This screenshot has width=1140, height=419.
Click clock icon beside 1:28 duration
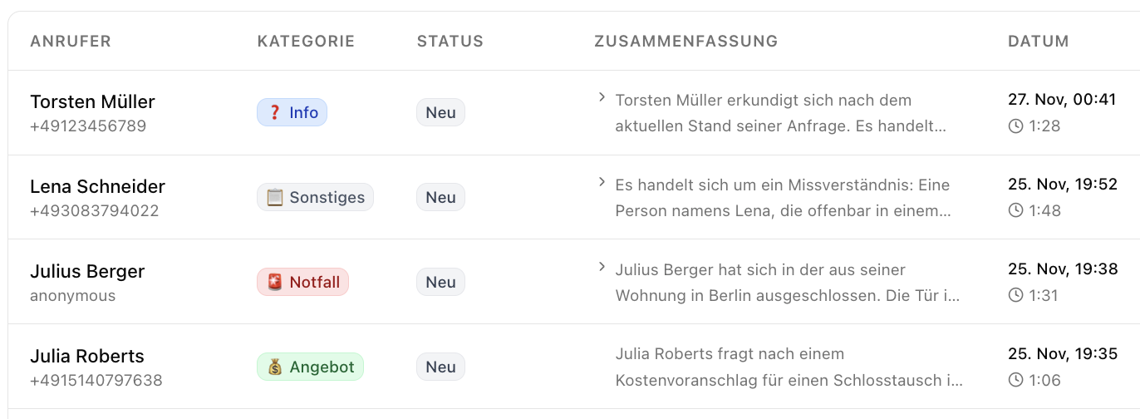1015,126
